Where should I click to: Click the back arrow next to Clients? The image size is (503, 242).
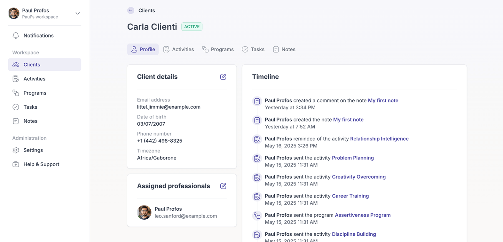coord(130,10)
